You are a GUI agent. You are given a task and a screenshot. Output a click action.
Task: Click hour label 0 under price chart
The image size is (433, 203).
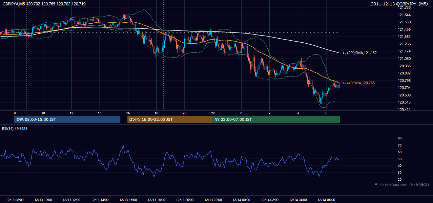241,113
